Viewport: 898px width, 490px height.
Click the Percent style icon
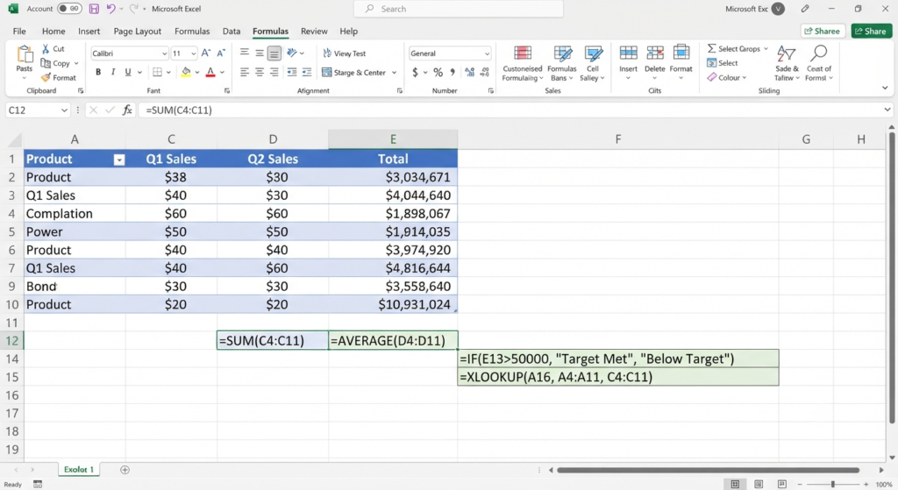(438, 72)
